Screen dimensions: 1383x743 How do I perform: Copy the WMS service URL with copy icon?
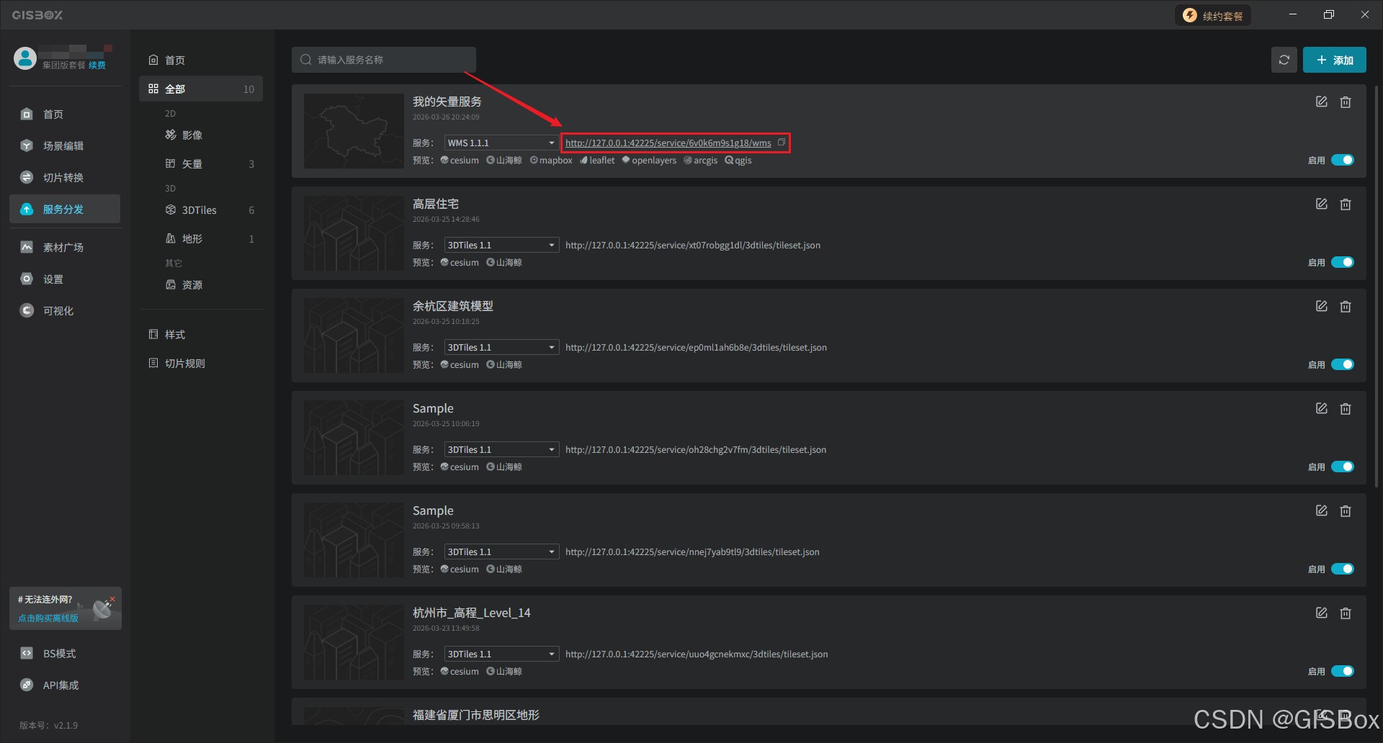(782, 143)
